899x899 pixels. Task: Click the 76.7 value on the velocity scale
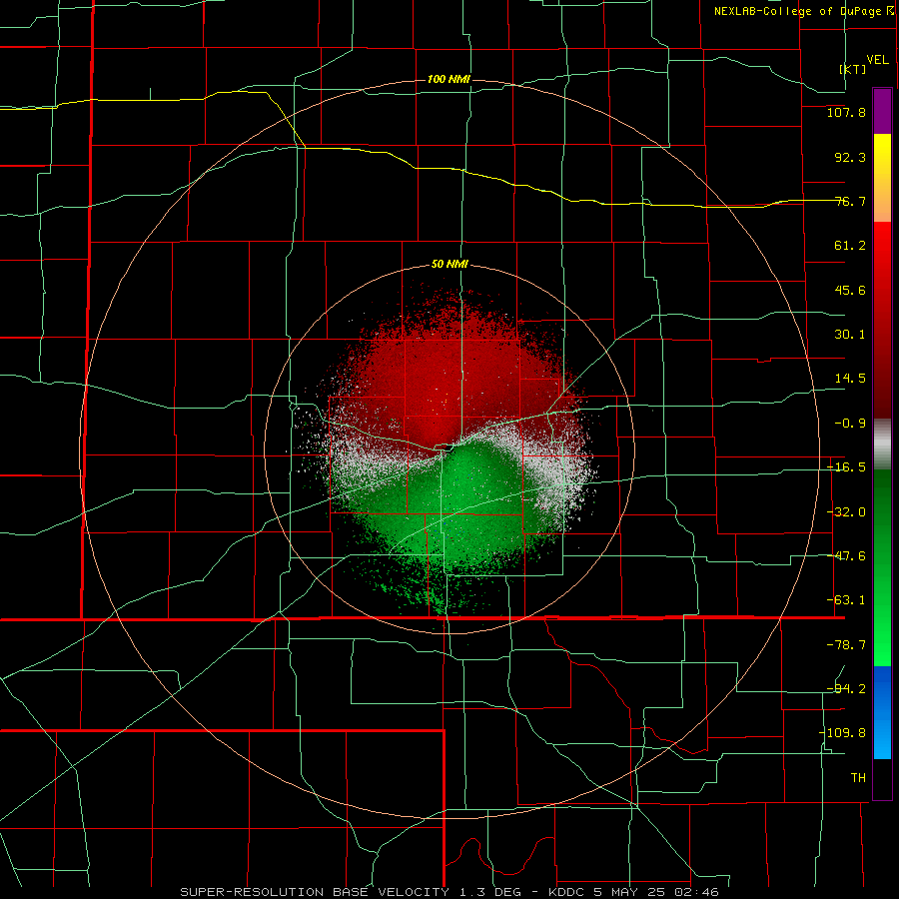tap(850, 202)
